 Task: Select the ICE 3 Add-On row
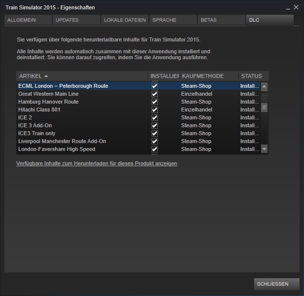click(138, 125)
